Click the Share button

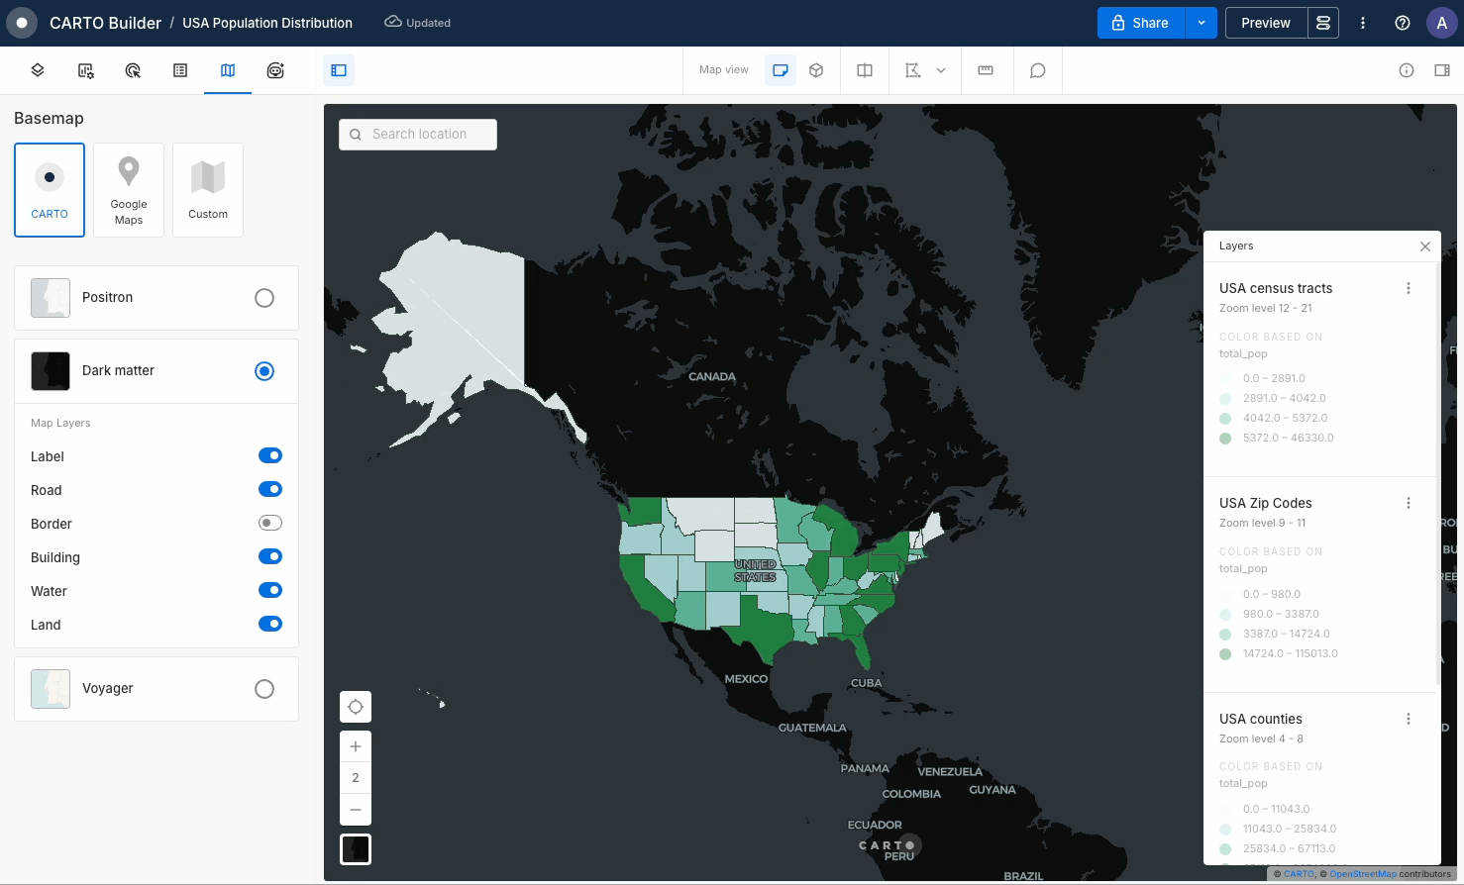(1140, 23)
